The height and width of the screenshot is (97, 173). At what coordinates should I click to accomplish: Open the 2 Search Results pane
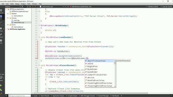44,96
